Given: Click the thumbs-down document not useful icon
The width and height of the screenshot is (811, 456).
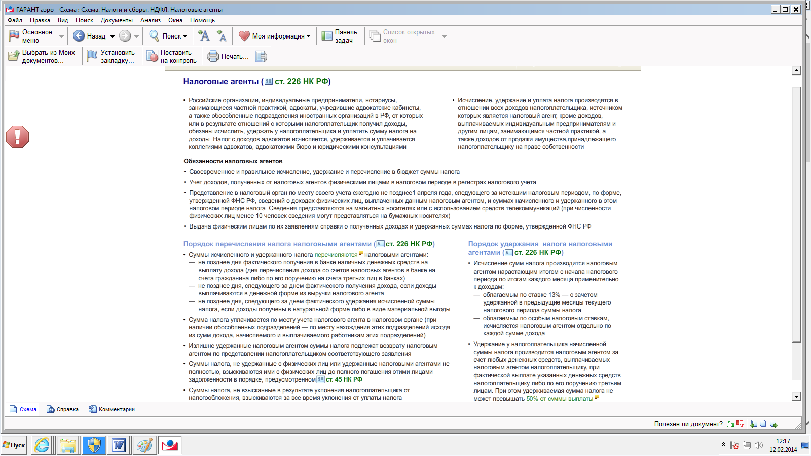Looking at the screenshot, I should tap(741, 424).
